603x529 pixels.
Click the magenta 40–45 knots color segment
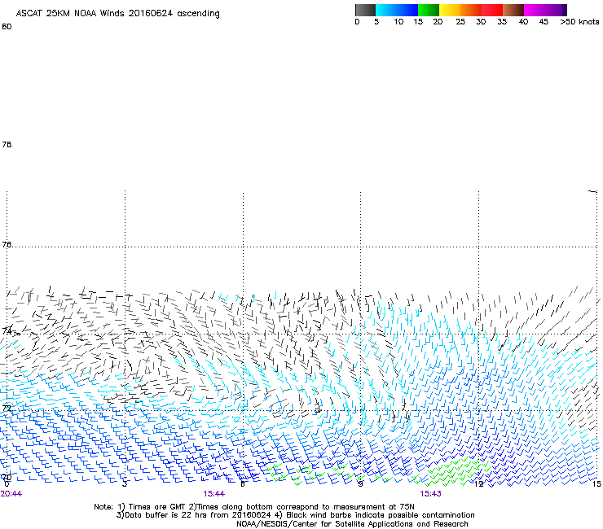click(535, 10)
